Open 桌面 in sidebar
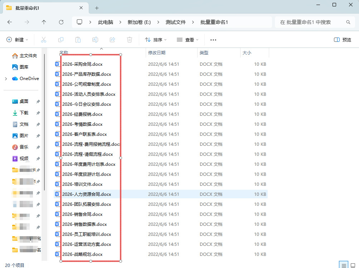This screenshot has width=359, height=268. (20, 101)
